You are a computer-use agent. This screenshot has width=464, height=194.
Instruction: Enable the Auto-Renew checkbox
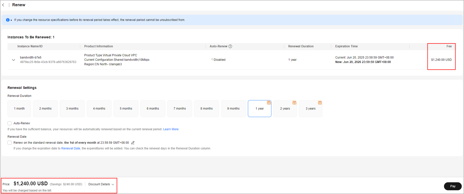tap(10, 123)
